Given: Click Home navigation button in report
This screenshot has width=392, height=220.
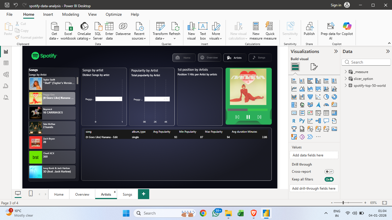Looking at the screenshot, I should [184, 58].
